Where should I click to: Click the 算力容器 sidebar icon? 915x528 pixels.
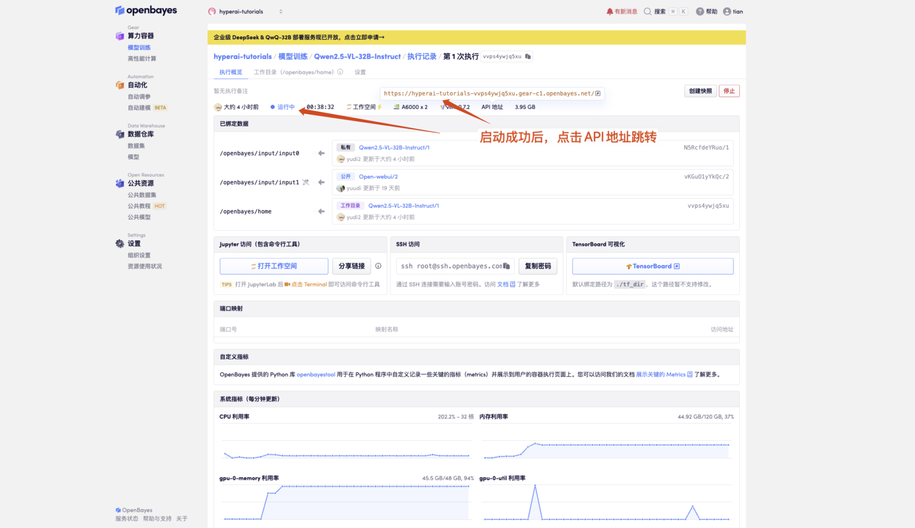click(120, 36)
